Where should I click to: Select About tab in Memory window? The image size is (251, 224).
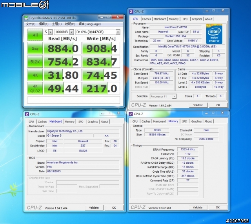coord(208,121)
